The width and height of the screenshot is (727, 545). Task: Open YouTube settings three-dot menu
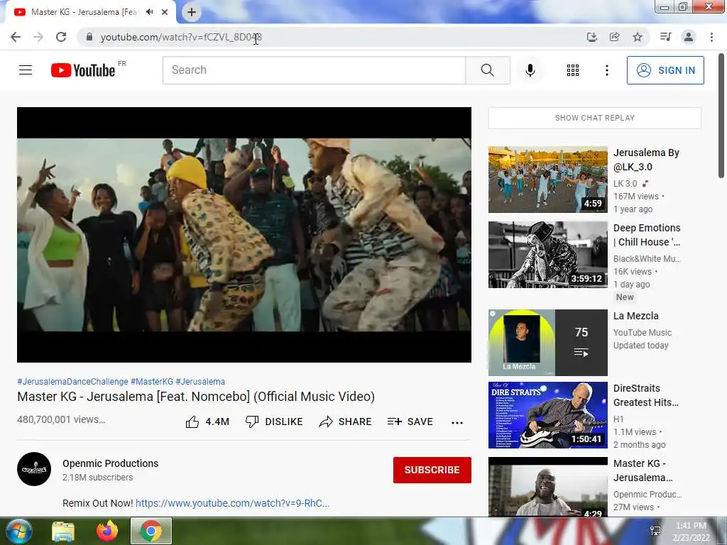(x=606, y=70)
